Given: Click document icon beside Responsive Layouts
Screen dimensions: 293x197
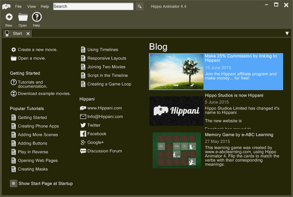Looking at the screenshot, I should [83, 58].
